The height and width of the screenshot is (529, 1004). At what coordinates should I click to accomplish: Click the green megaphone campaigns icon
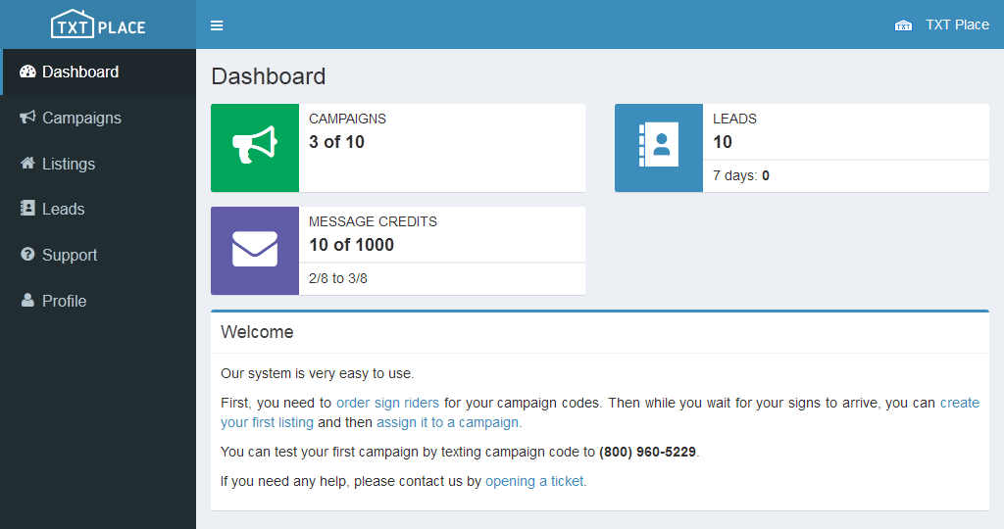[255, 148]
